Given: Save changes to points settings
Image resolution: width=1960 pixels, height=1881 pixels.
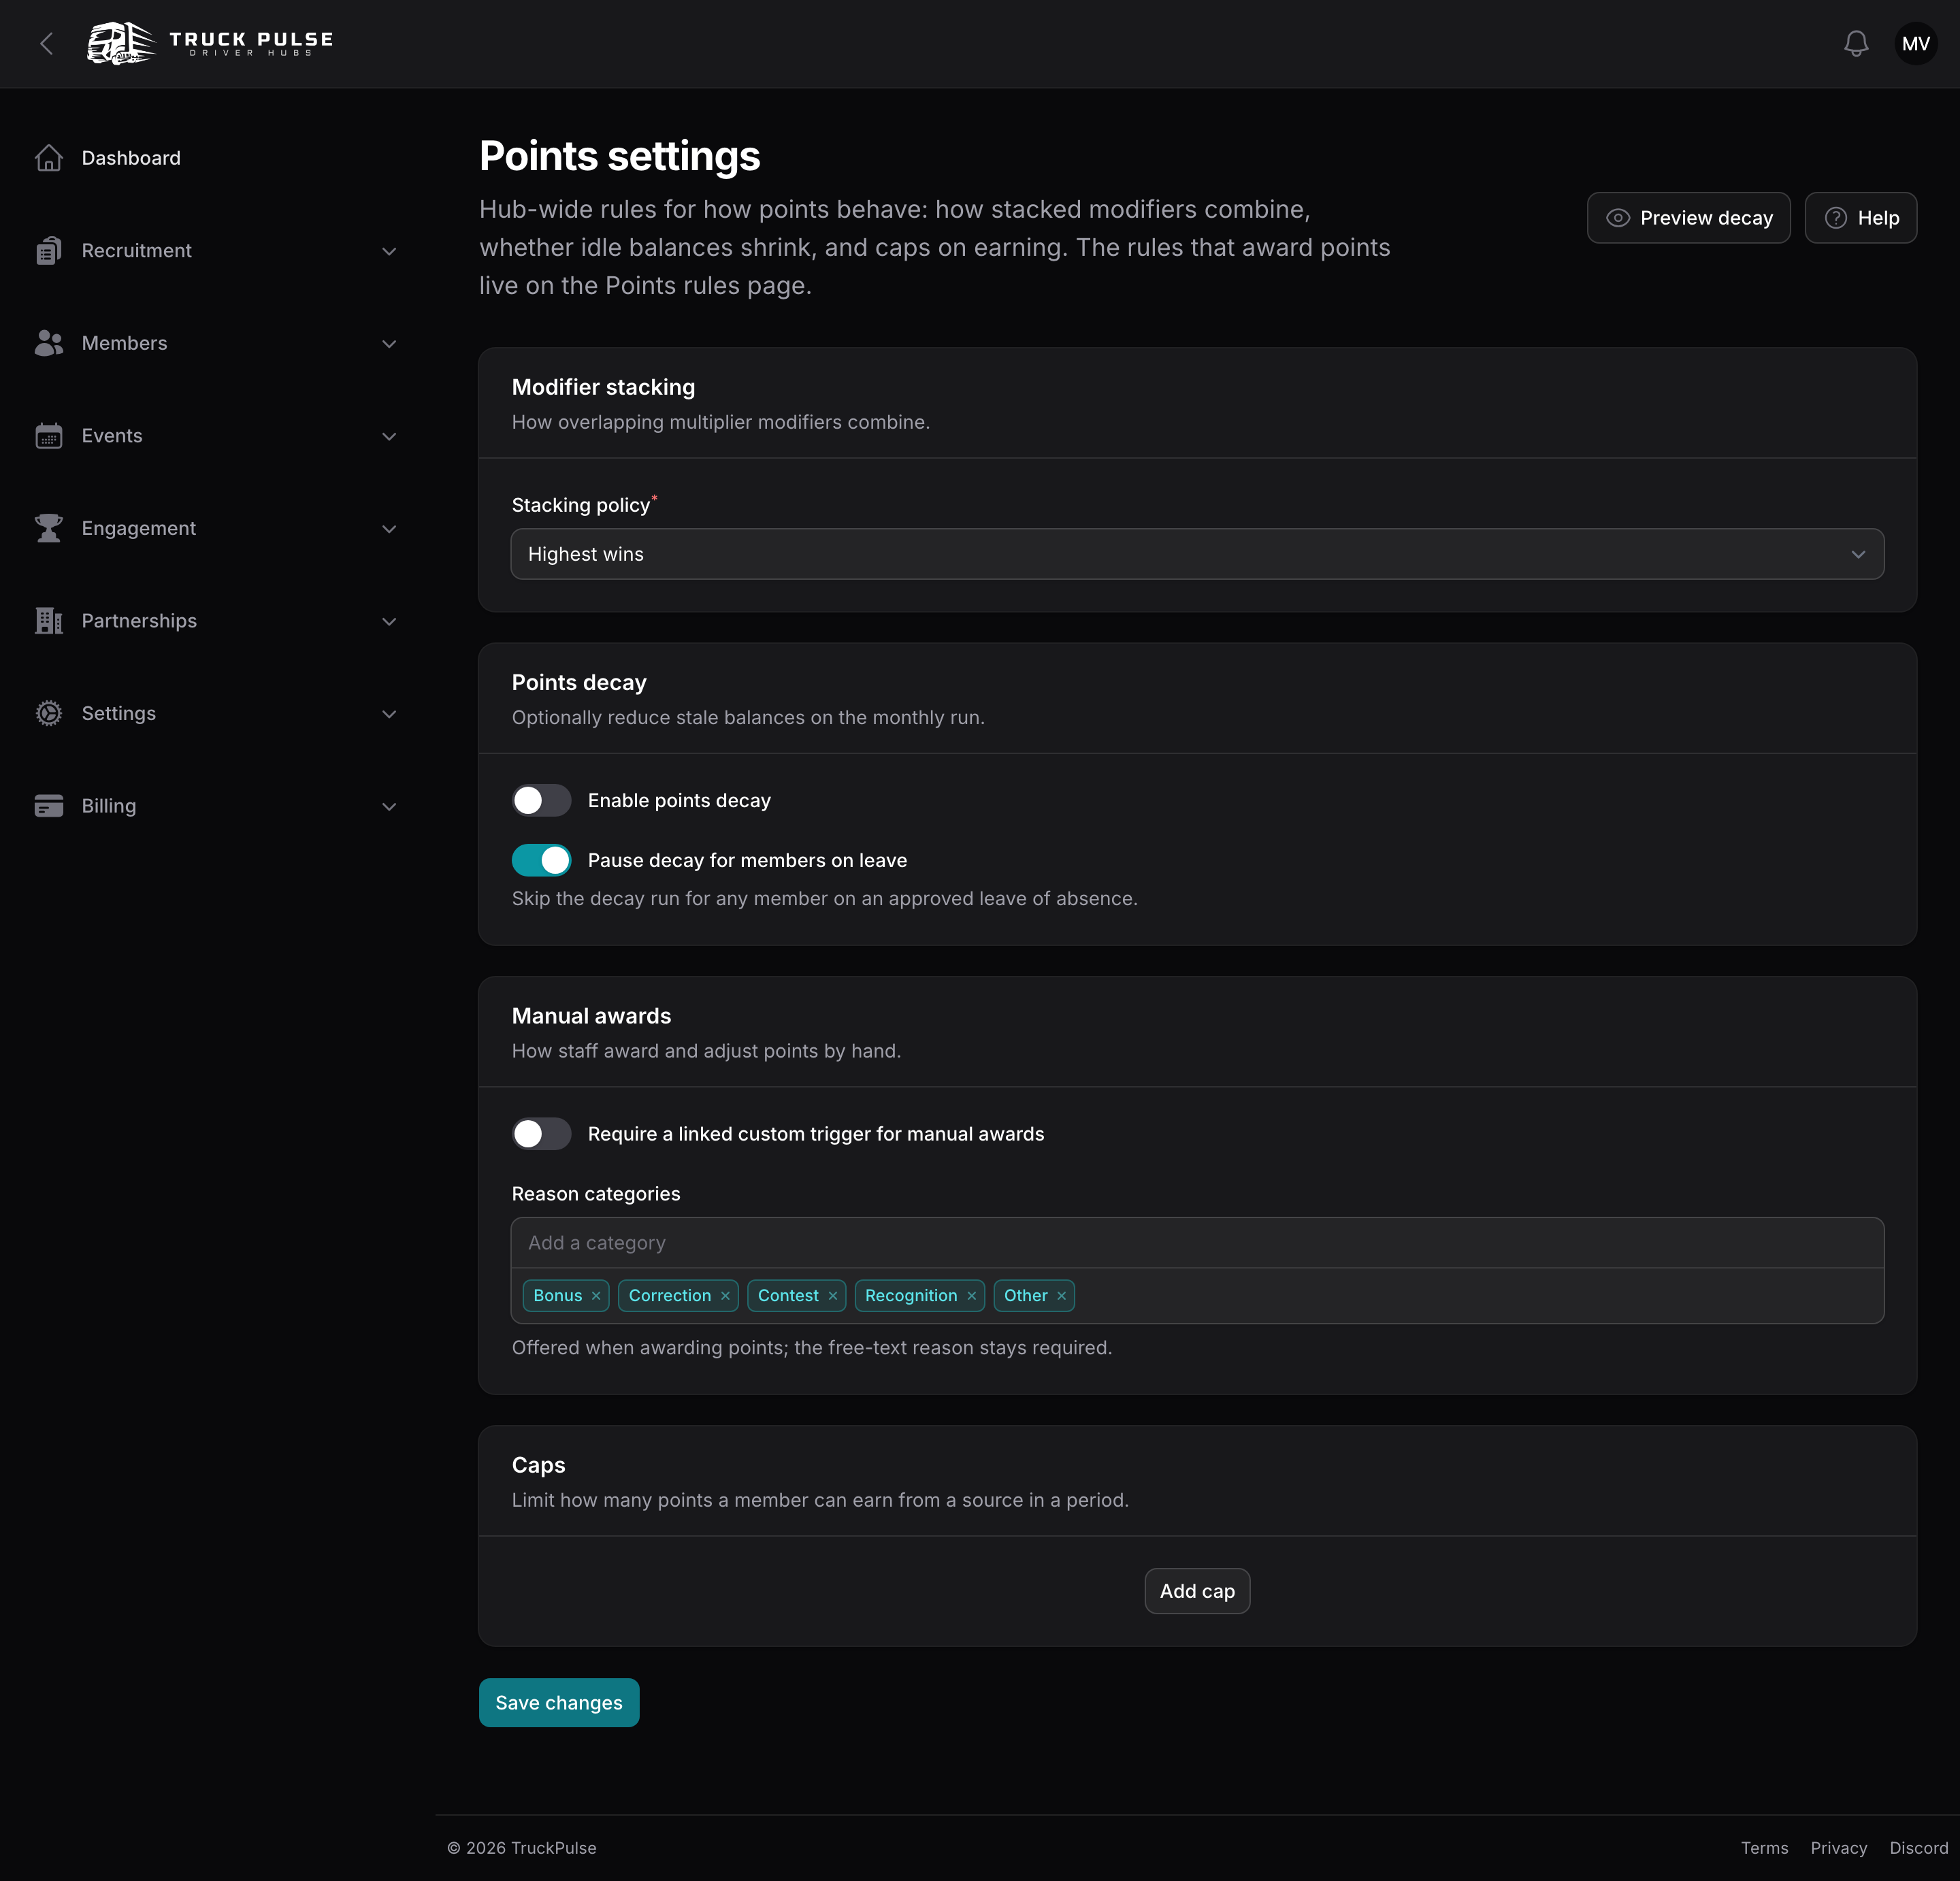Looking at the screenshot, I should [x=559, y=1703].
